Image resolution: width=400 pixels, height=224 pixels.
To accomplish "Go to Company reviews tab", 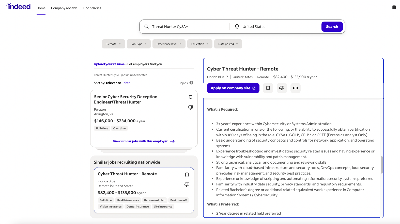I will tap(64, 8).
